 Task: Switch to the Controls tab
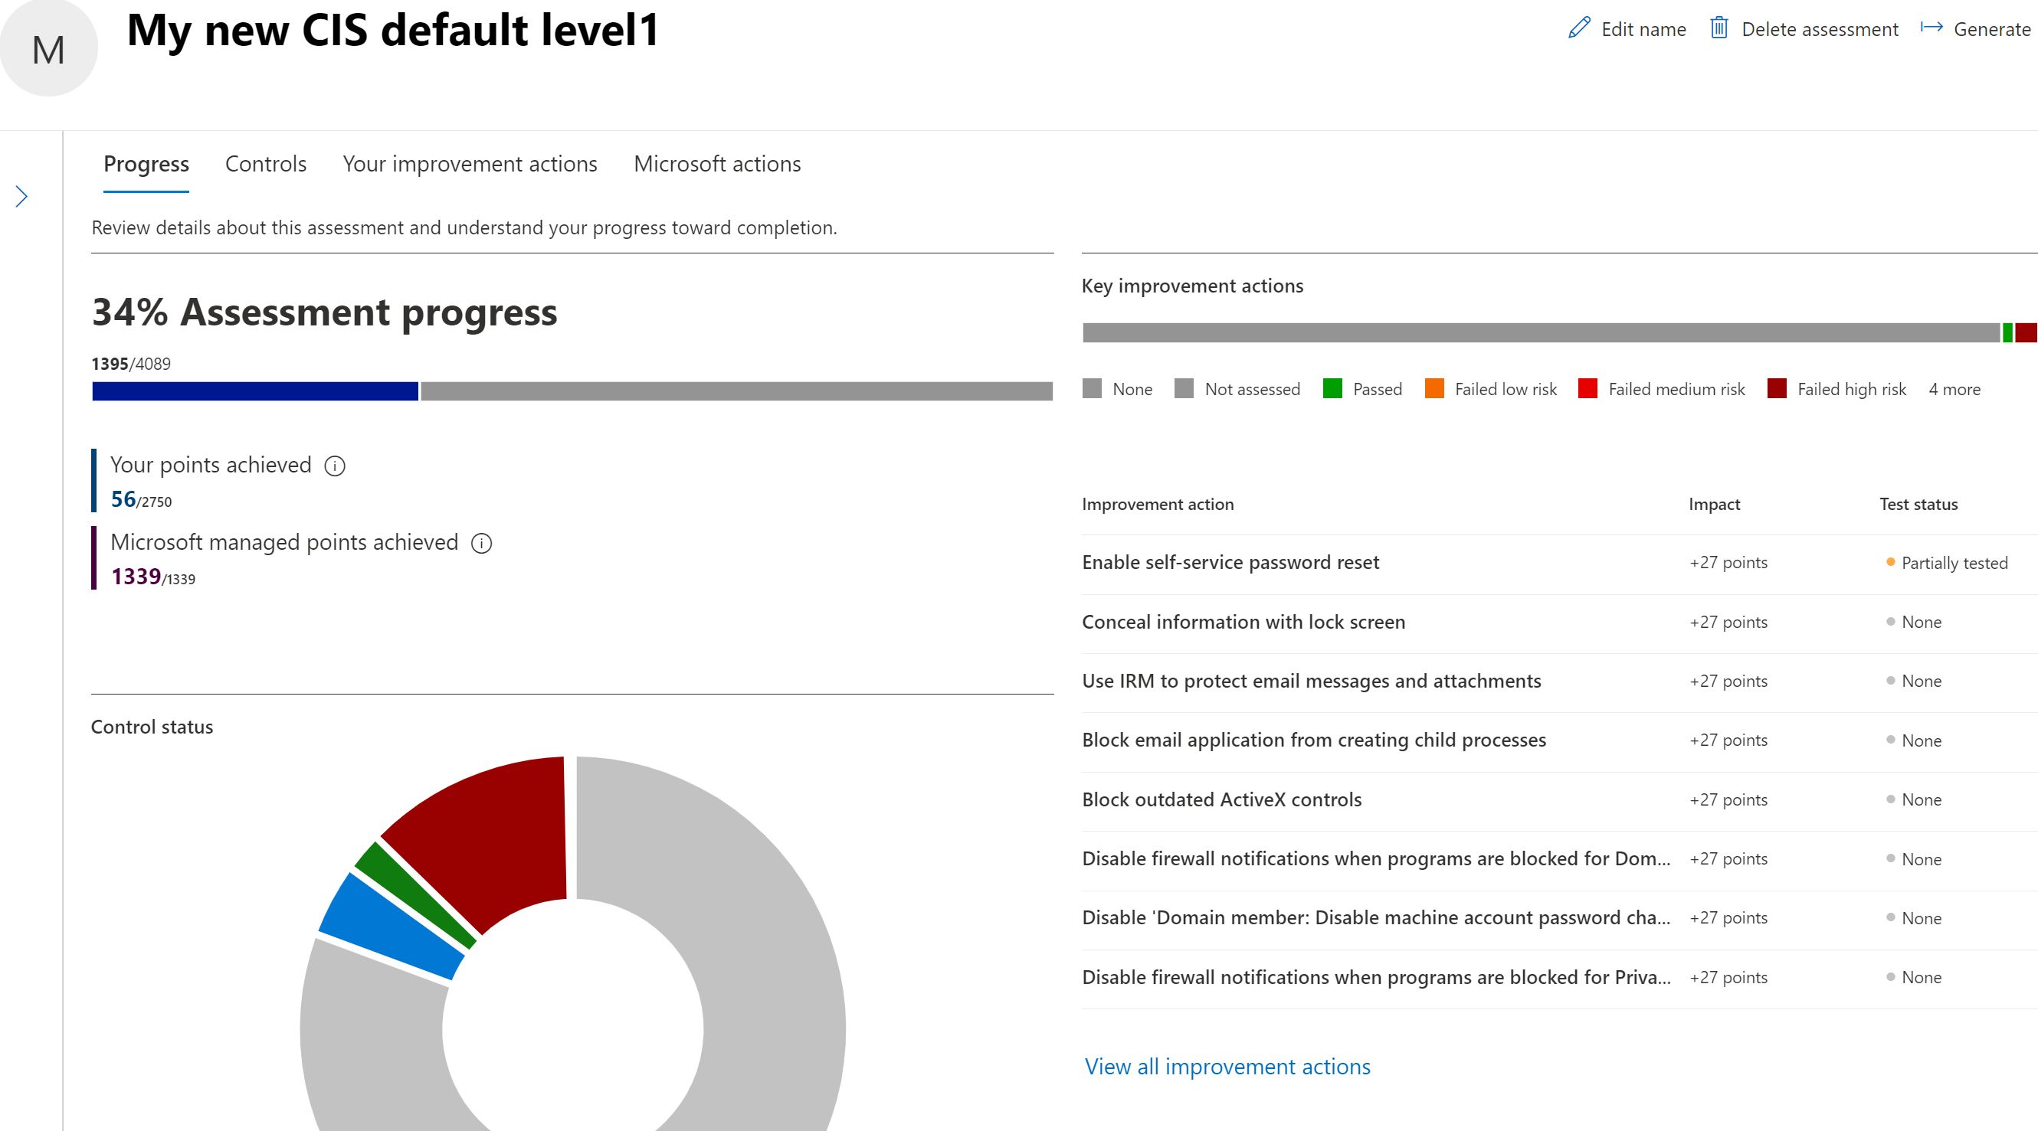(266, 164)
